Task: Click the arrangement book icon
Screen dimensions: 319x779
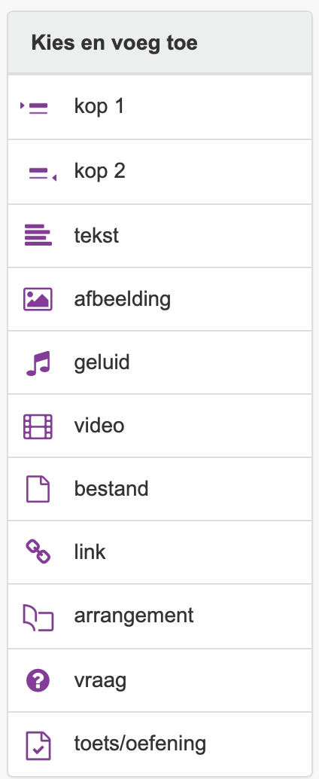Action: coord(38,618)
